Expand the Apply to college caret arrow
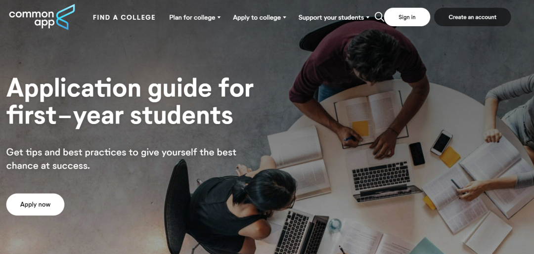 tap(285, 17)
